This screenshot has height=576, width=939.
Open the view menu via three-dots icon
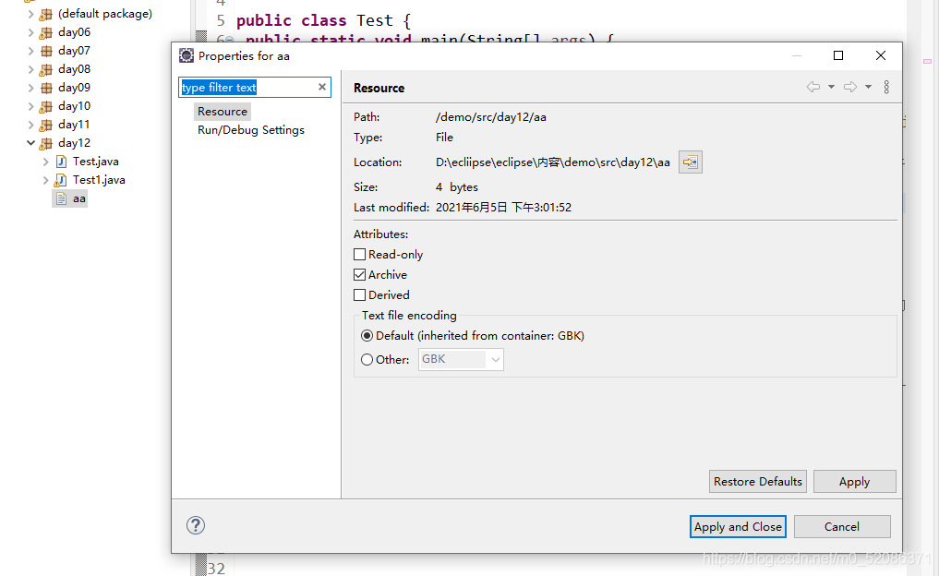click(885, 87)
